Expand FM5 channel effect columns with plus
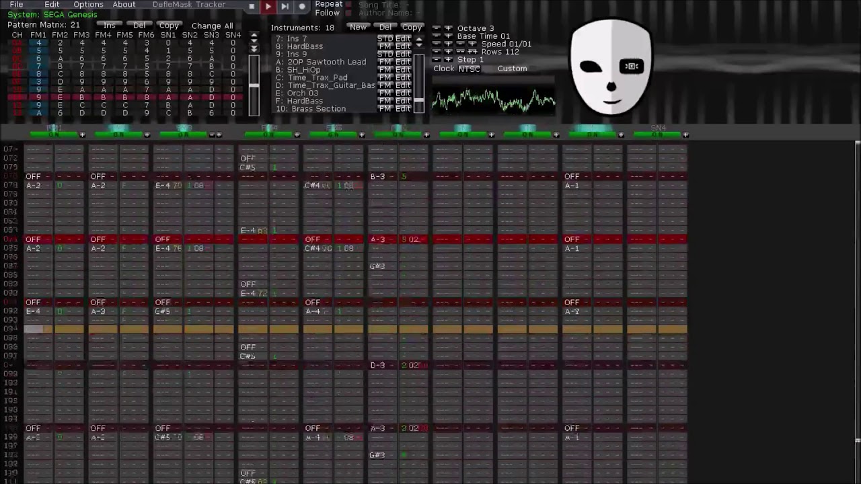Screen dimensions: 861x484 click(x=361, y=135)
